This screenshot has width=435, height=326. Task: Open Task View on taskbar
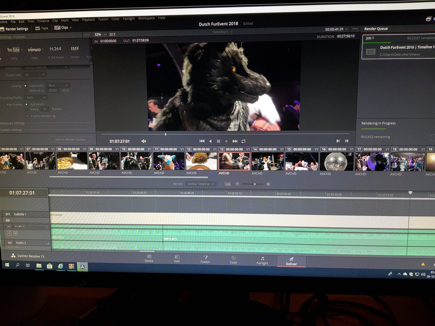tap(28, 266)
